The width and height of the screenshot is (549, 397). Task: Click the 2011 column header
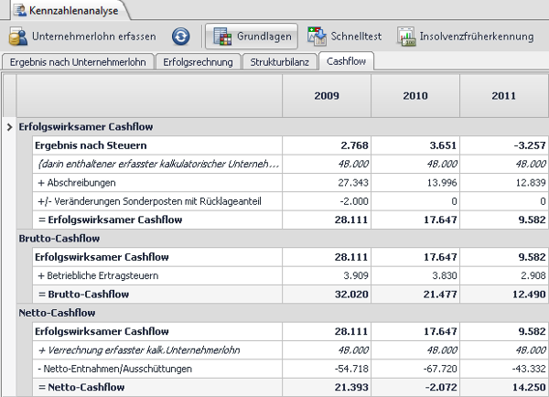point(504,95)
